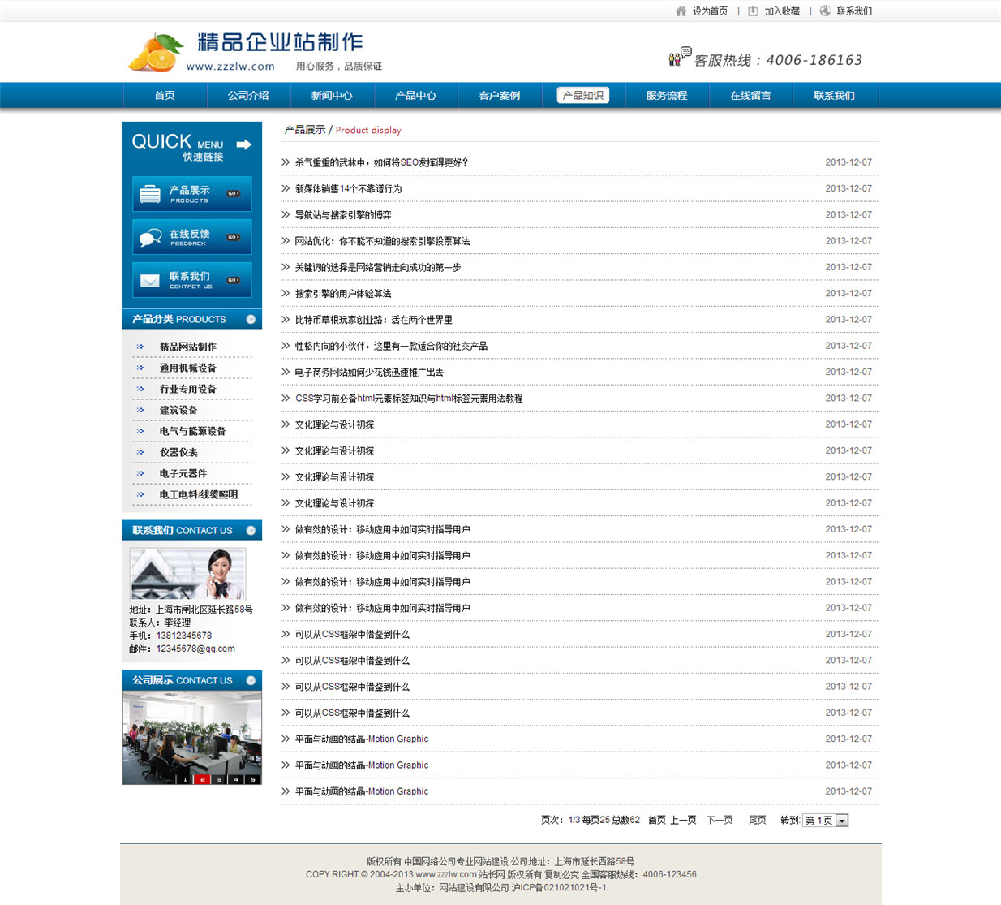Click the chat bubble icon on 在线反馈

pos(150,237)
